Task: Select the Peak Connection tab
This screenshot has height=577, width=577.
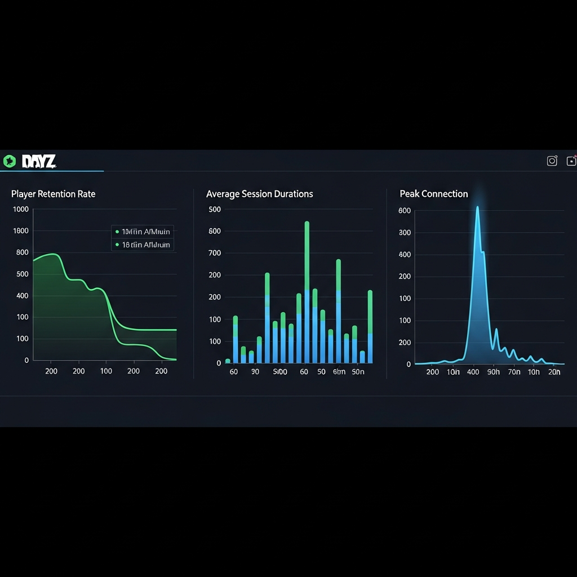Action: click(x=433, y=194)
